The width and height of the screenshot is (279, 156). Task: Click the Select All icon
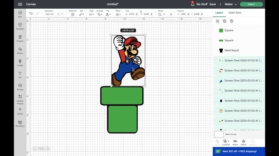[x=73, y=14]
